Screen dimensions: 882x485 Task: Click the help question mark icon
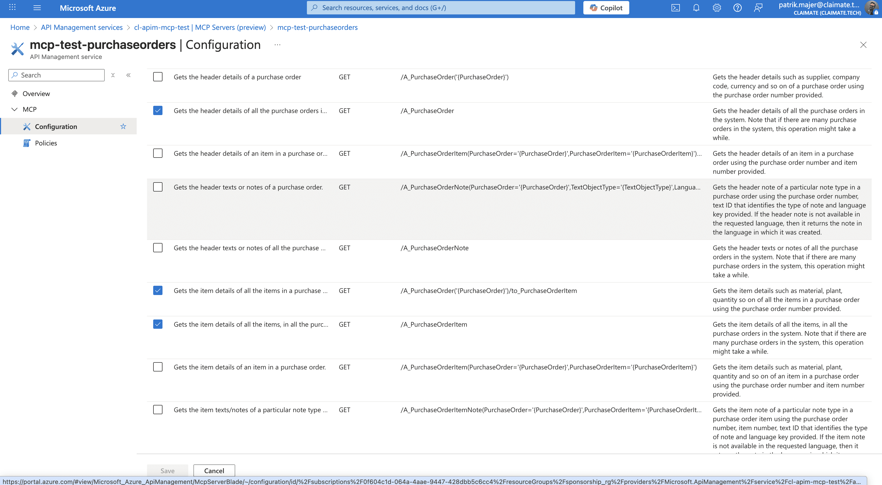tap(737, 8)
